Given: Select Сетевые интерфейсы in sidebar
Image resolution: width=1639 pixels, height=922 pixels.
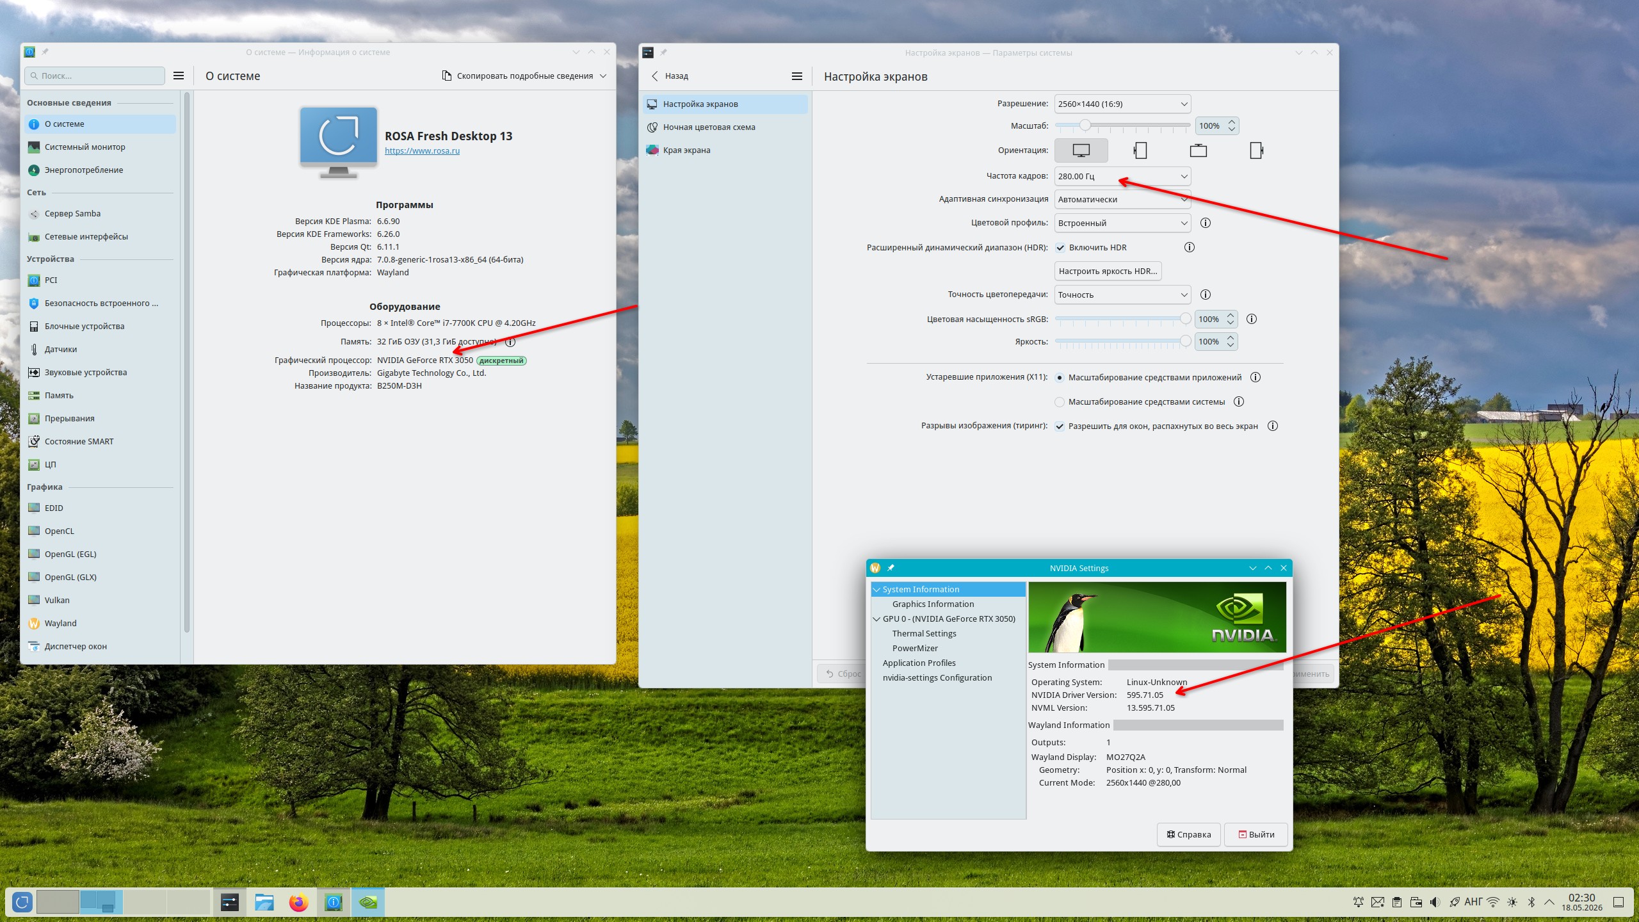Looking at the screenshot, I should coord(101,237).
